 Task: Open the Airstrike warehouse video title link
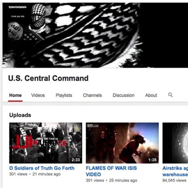tap(175, 171)
